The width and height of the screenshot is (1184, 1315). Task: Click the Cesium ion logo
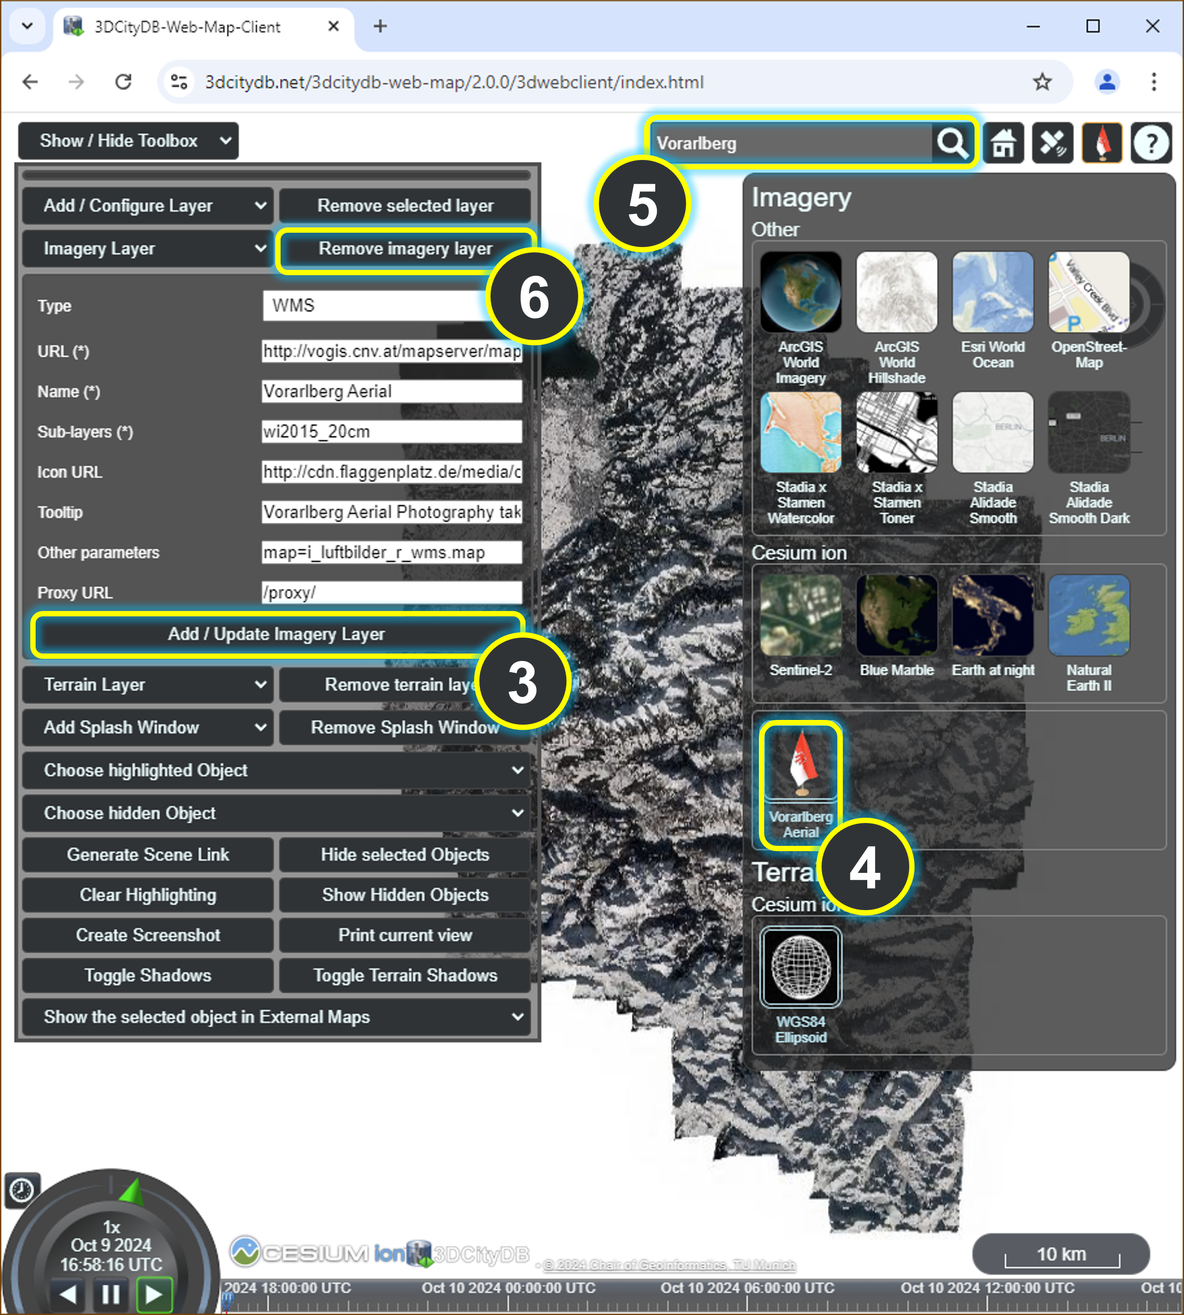coord(317,1252)
